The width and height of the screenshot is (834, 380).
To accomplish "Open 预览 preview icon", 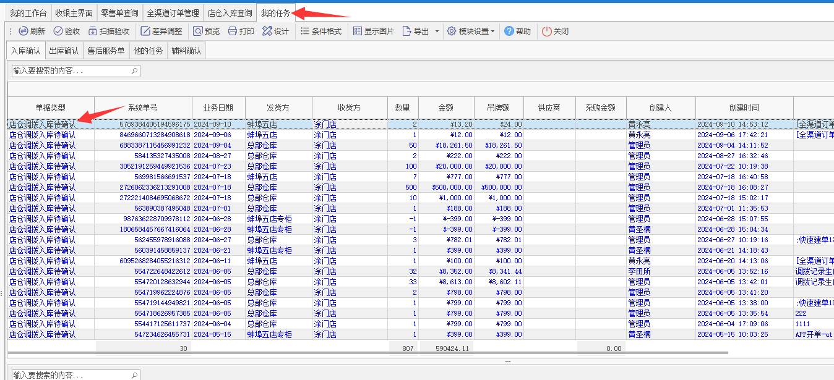I will tap(197, 32).
